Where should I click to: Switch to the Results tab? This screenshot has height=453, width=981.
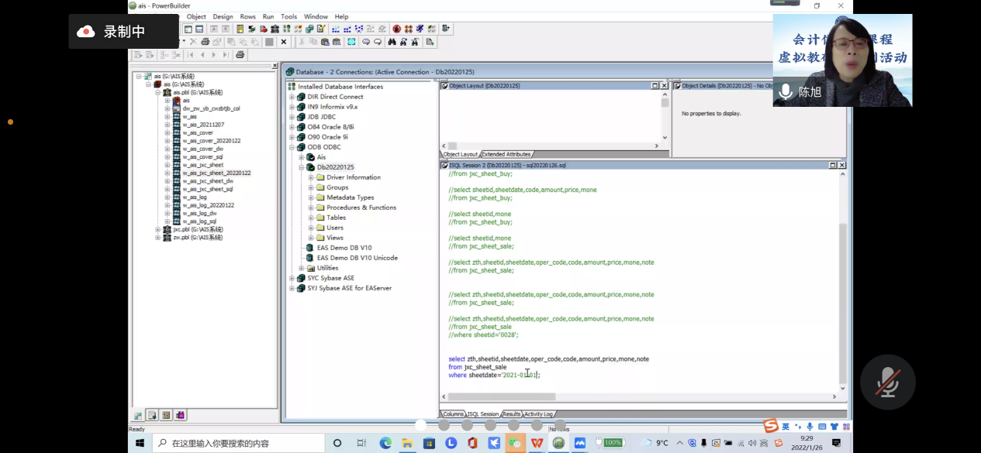[x=511, y=414]
